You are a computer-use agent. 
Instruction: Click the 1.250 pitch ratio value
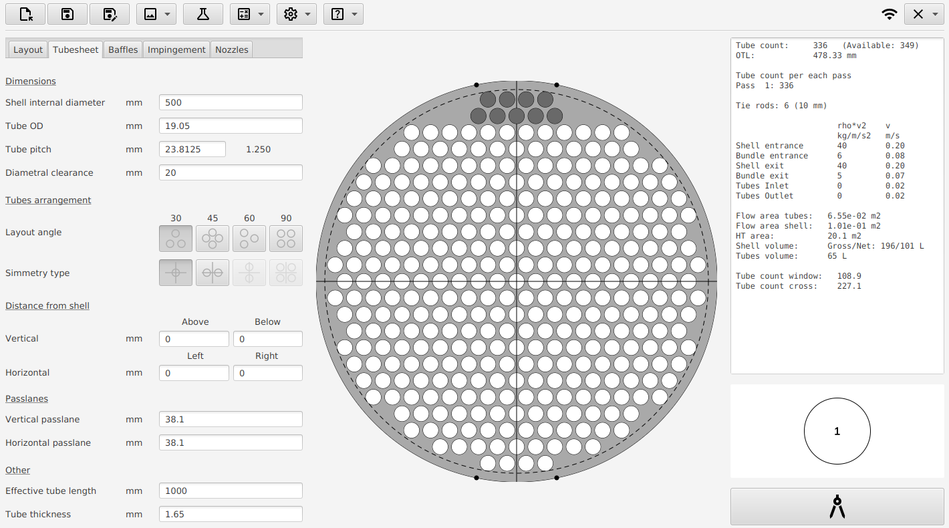click(259, 149)
